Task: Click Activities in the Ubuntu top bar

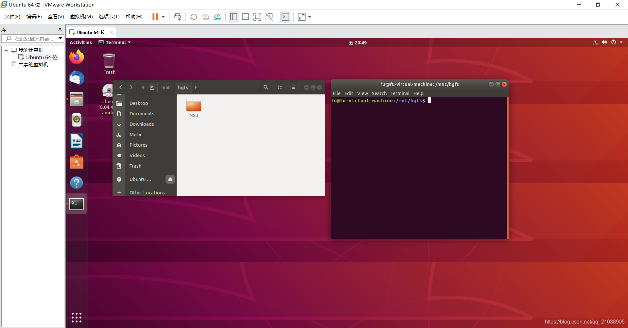Action: 81,42
